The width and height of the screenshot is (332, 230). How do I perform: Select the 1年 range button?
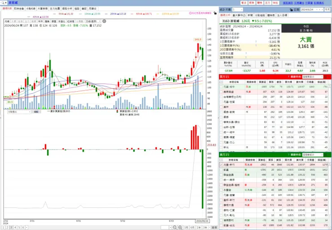(x=199, y=227)
